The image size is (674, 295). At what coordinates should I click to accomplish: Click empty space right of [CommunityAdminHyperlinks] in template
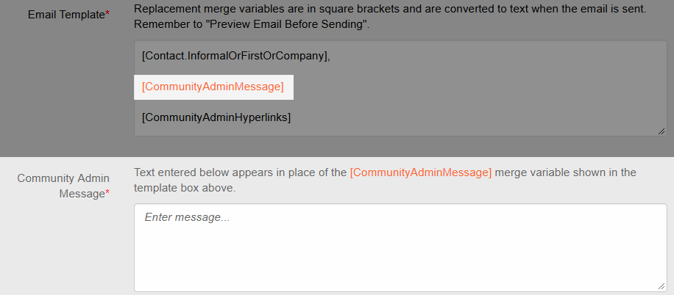(473, 117)
